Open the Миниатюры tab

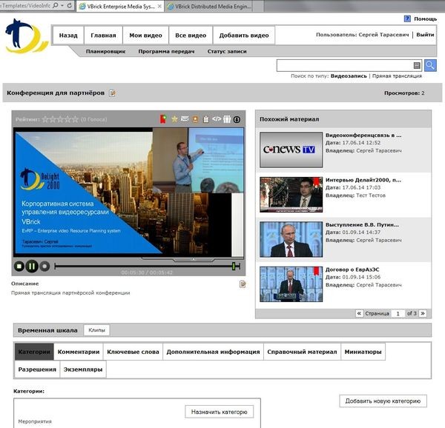(363, 352)
